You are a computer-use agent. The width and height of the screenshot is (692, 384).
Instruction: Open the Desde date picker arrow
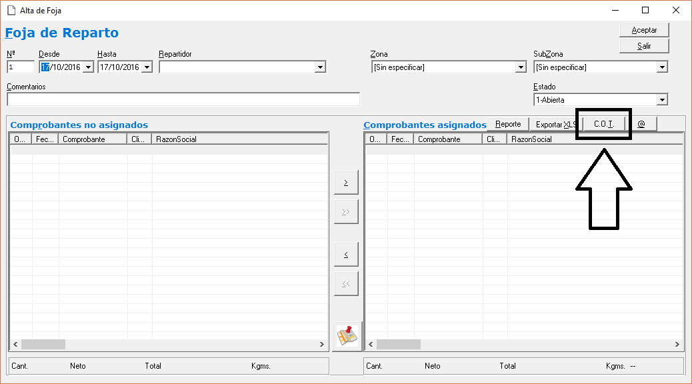tap(88, 67)
